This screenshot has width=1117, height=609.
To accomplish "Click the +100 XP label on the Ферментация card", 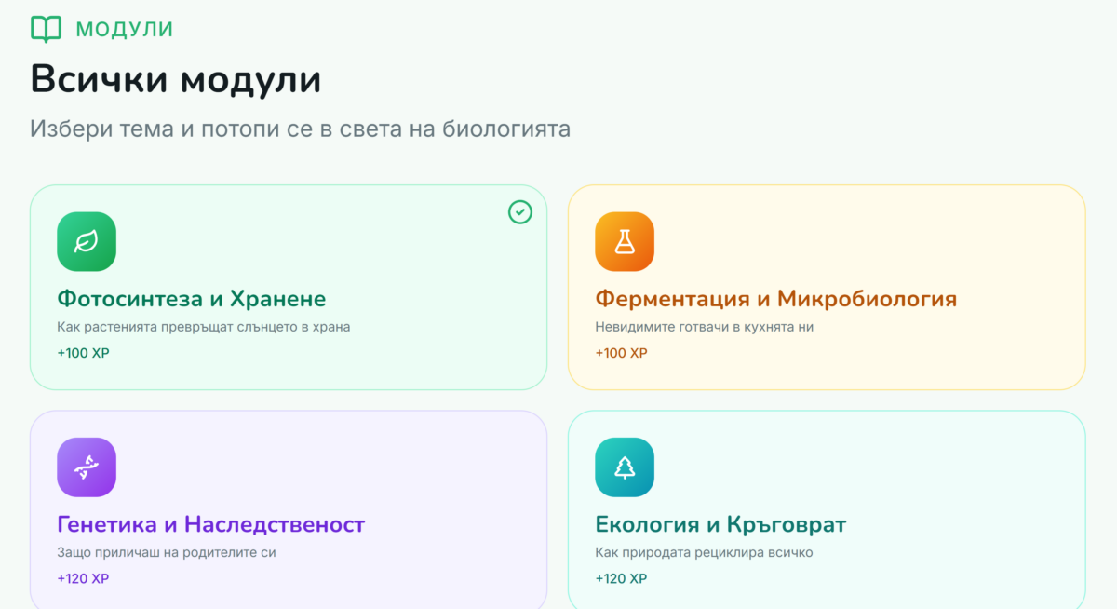I will click(621, 353).
